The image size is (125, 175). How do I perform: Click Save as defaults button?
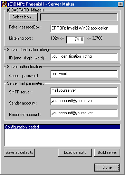click(19, 152)
